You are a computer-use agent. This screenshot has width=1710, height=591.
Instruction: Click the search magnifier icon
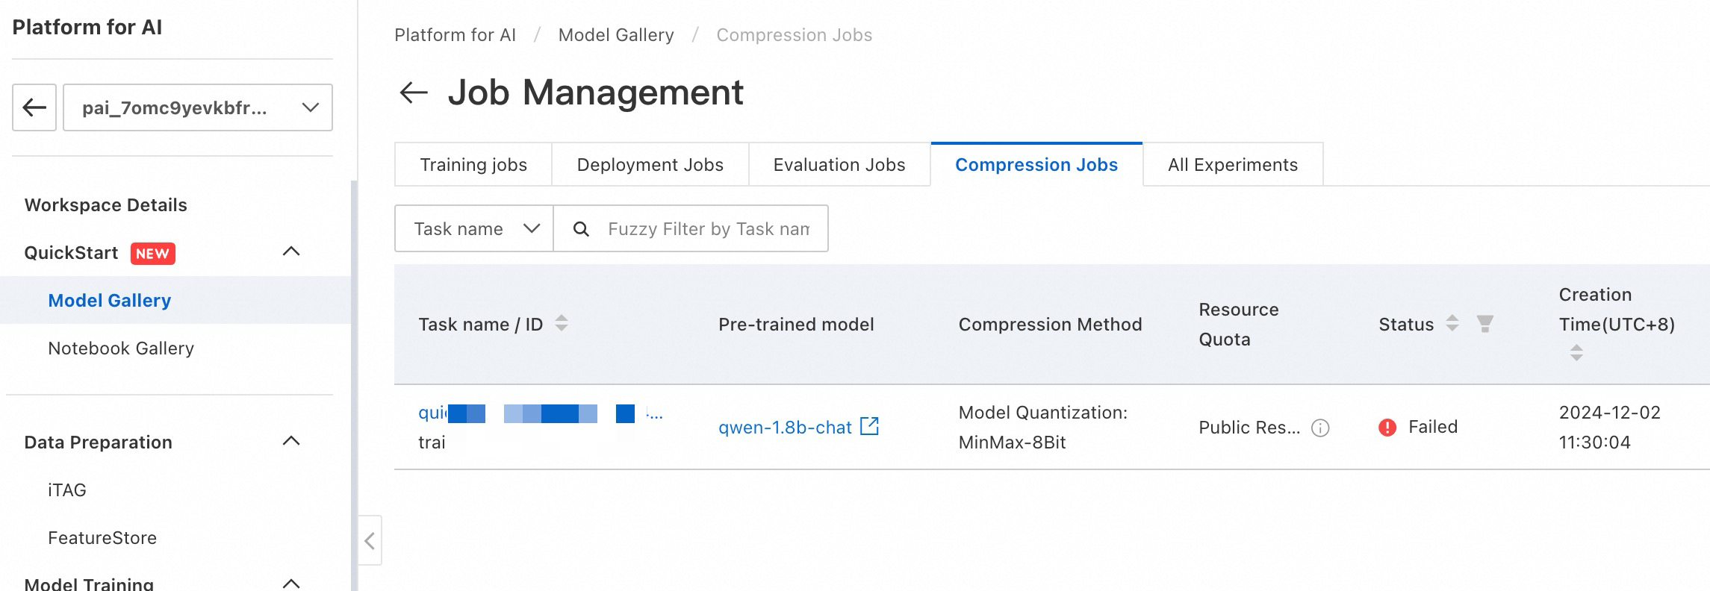point(581,229)
